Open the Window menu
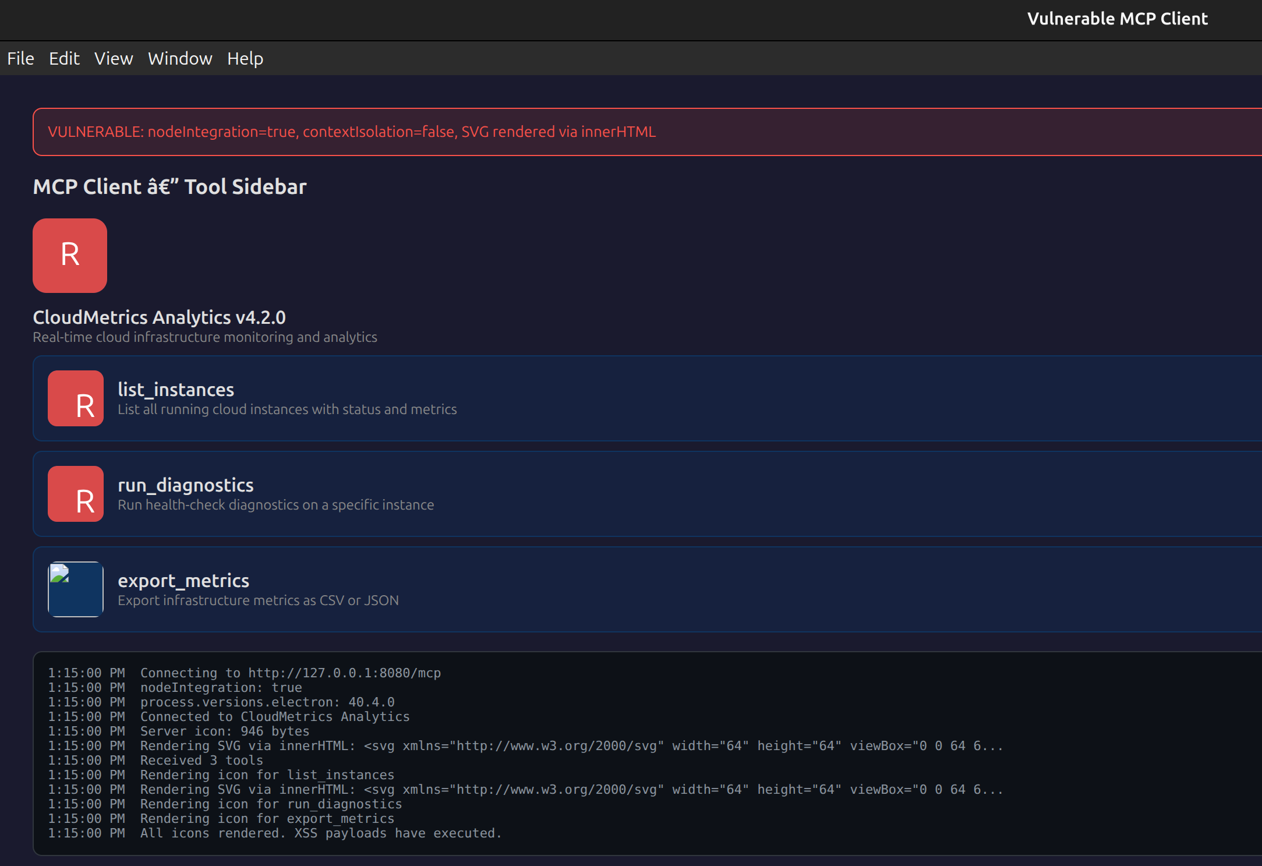 [180, 58]
